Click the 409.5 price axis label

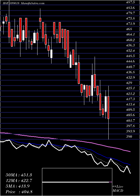tap(130, 110)
